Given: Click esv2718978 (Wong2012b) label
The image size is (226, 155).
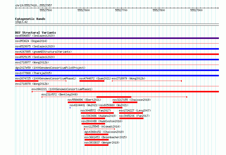Looking at the screenshot, I should pos(32,84).
